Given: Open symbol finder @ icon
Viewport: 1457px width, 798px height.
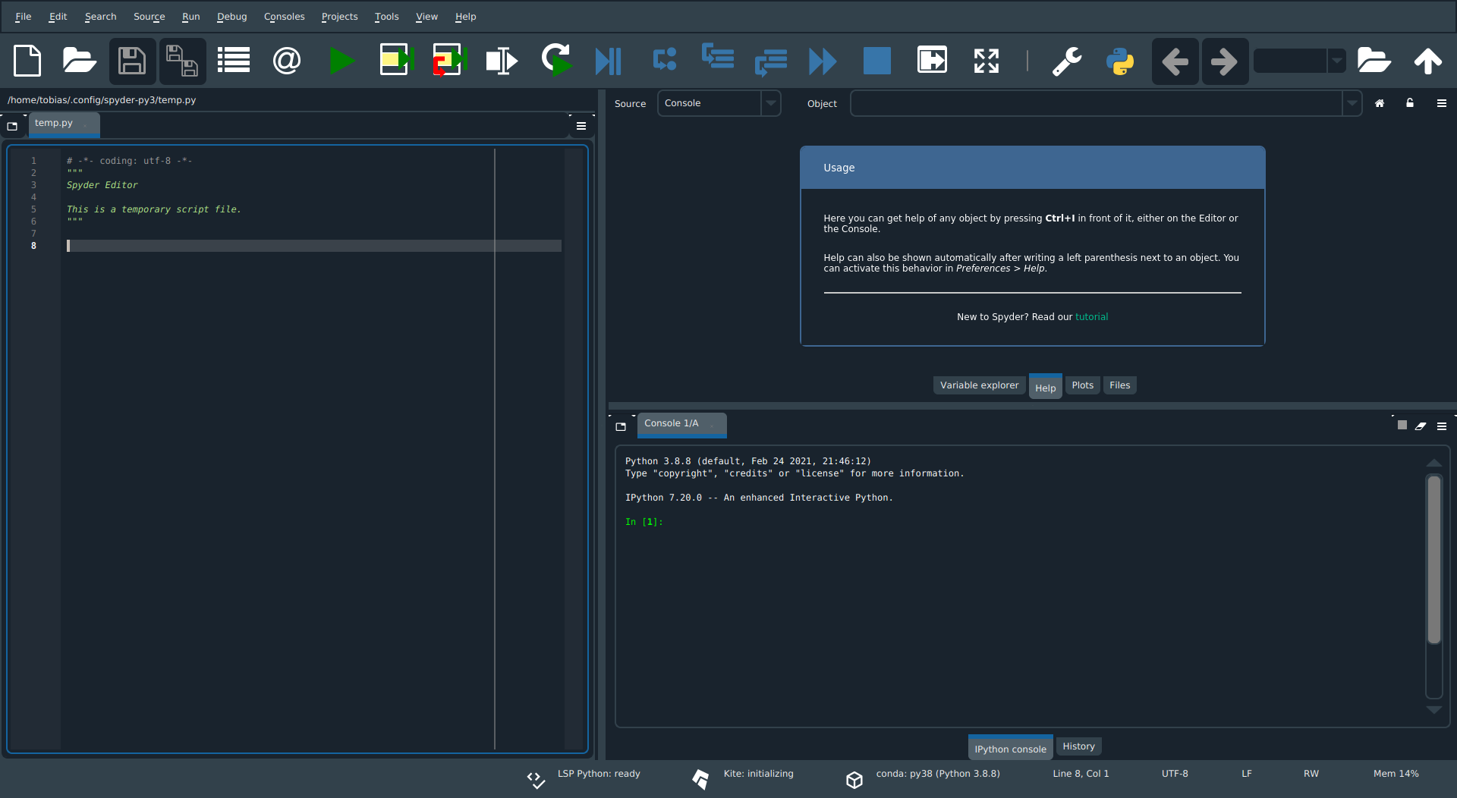Looking at the screenshot, I should tap(287, 61).
